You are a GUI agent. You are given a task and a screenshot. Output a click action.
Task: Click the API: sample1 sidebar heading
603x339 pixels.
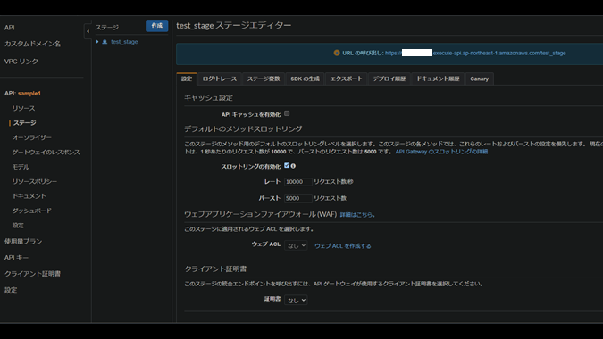click(x=22, y=94)
